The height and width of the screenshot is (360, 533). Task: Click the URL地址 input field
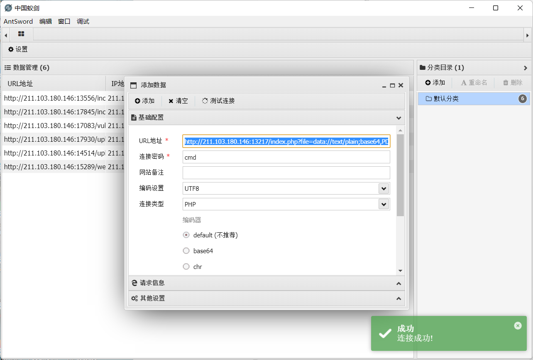click(x=286, y=141)
